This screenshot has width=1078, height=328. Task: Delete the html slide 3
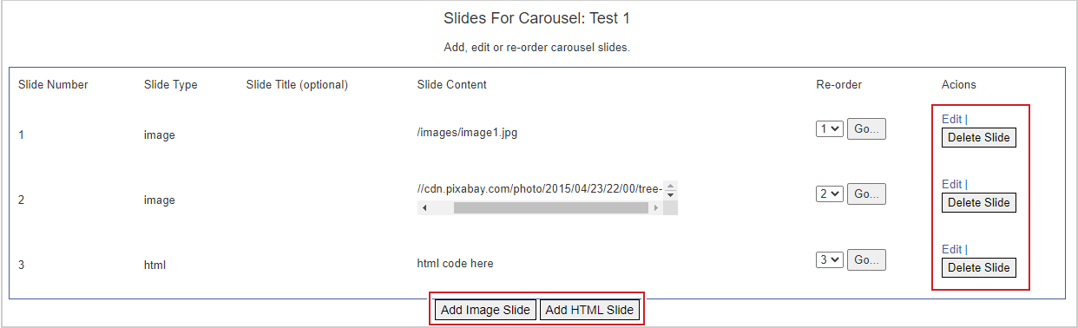(979, 267)
